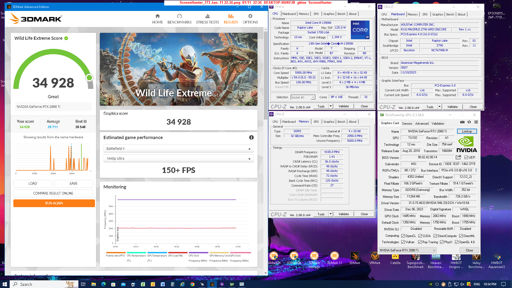The image size is (512, 288).
Task: Click the RESULTS tab in 3DMark
Action: pyautogui.click(x=231, y=19)
